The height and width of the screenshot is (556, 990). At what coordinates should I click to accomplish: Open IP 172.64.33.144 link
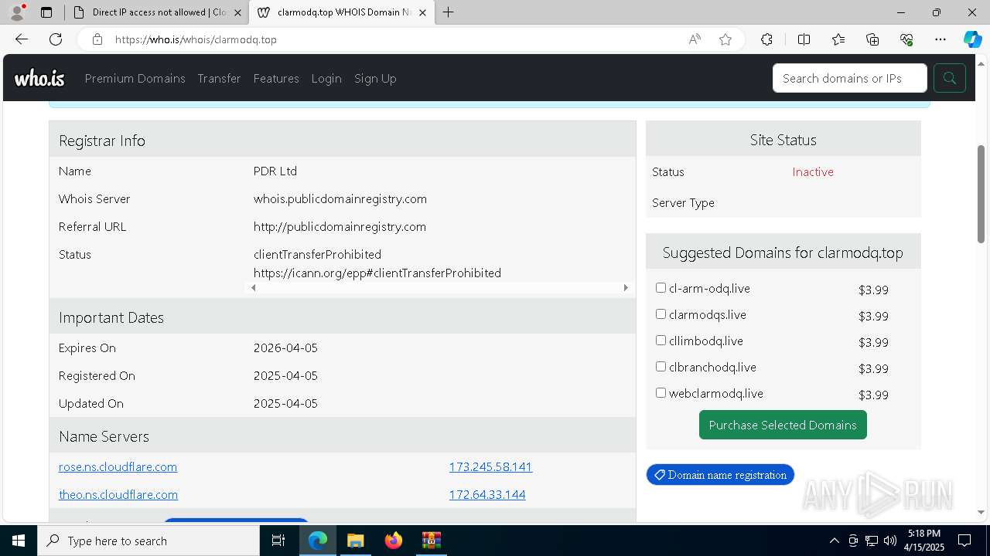point(487,494)
